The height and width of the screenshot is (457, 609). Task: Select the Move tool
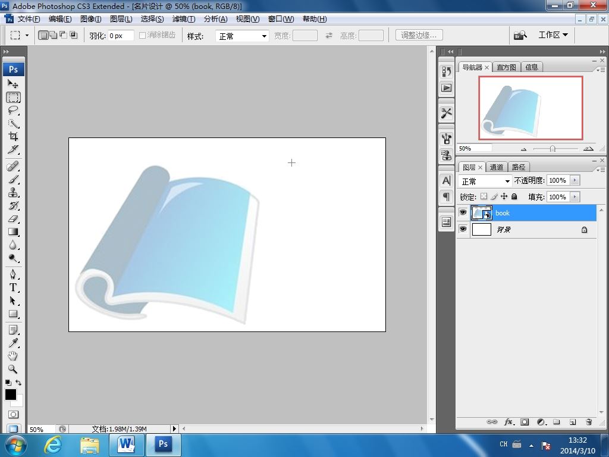13,84
